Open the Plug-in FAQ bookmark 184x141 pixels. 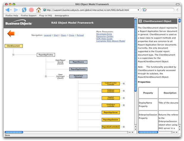coord(45,15)
